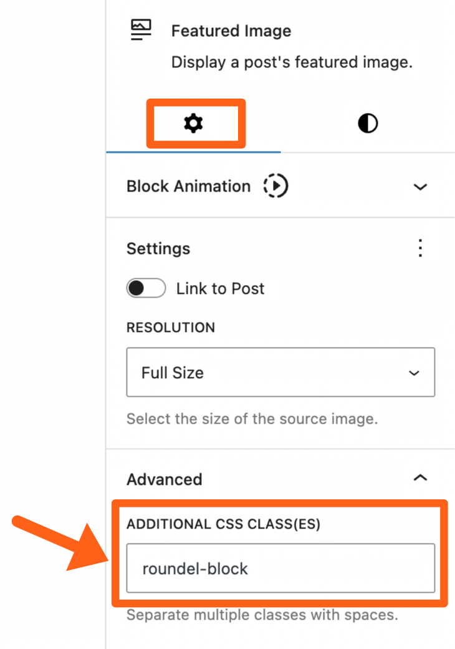455x649 pixels.
Task: Click the Resolution dropdown chevron arrow
Action: pos(414,373)
